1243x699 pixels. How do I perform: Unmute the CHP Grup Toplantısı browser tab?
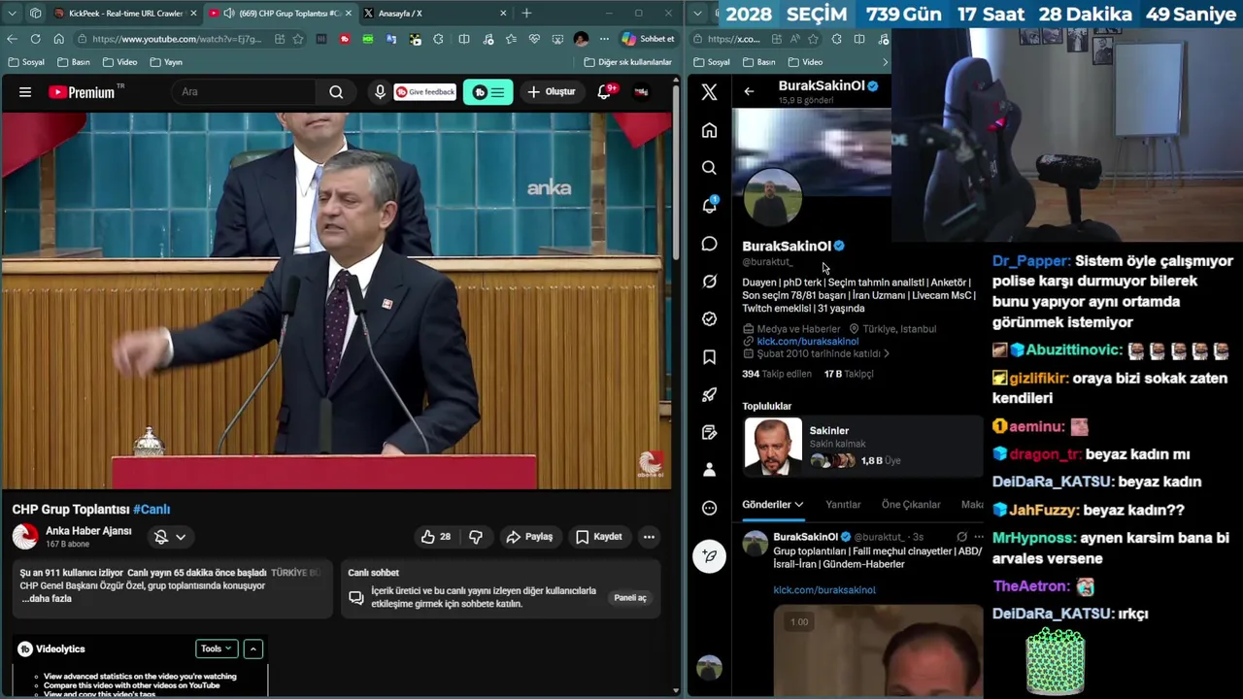[x=228, y=14]
